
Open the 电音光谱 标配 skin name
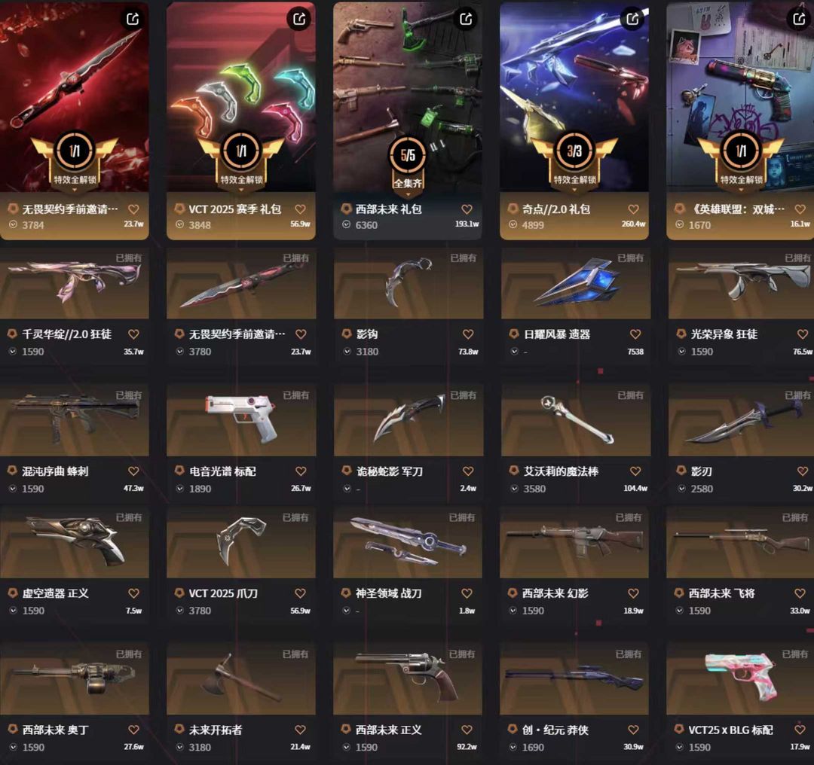click(222, 471)
